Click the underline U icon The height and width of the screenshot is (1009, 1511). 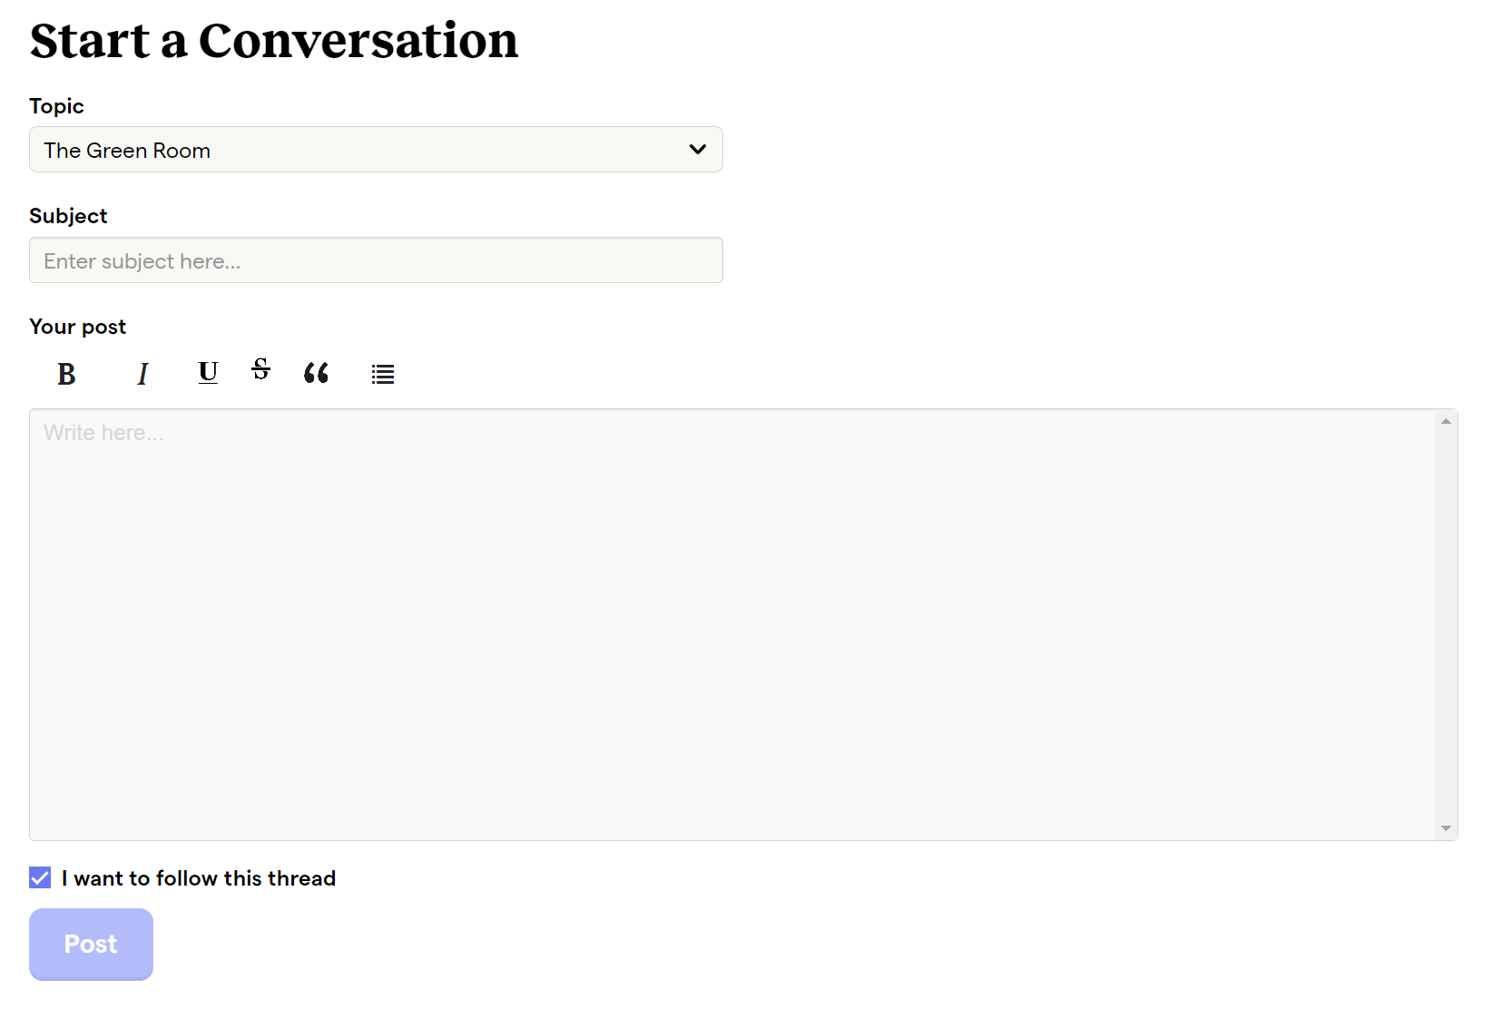point(208,372)
